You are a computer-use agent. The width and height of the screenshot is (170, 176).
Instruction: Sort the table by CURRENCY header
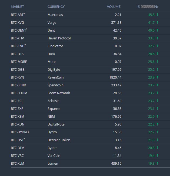(x=56, y=7)
